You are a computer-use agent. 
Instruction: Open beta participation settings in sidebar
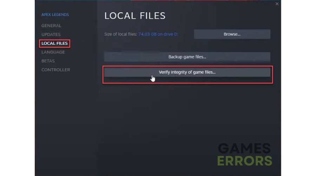48,61
